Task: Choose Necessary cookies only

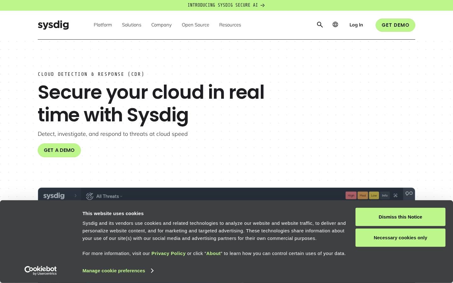Action: tap(400, 238)
